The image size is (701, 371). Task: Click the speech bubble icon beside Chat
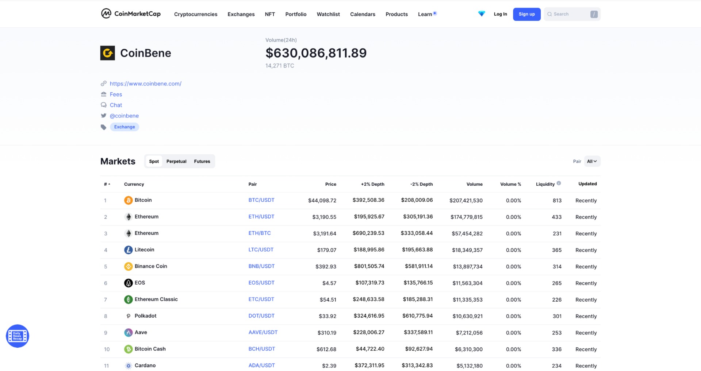click(103, 105)
